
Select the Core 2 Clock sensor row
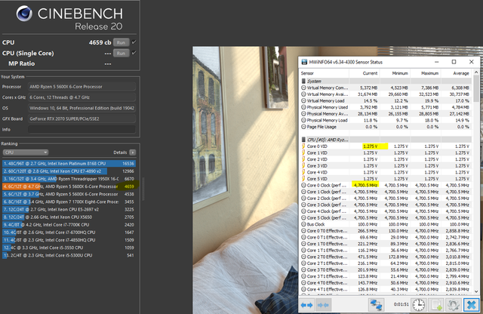pyautogui.click(x=386, y=199)
